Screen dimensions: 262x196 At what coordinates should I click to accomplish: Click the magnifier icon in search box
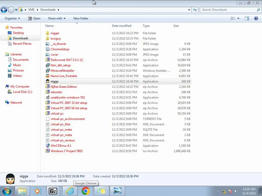[x=258, y=10]
